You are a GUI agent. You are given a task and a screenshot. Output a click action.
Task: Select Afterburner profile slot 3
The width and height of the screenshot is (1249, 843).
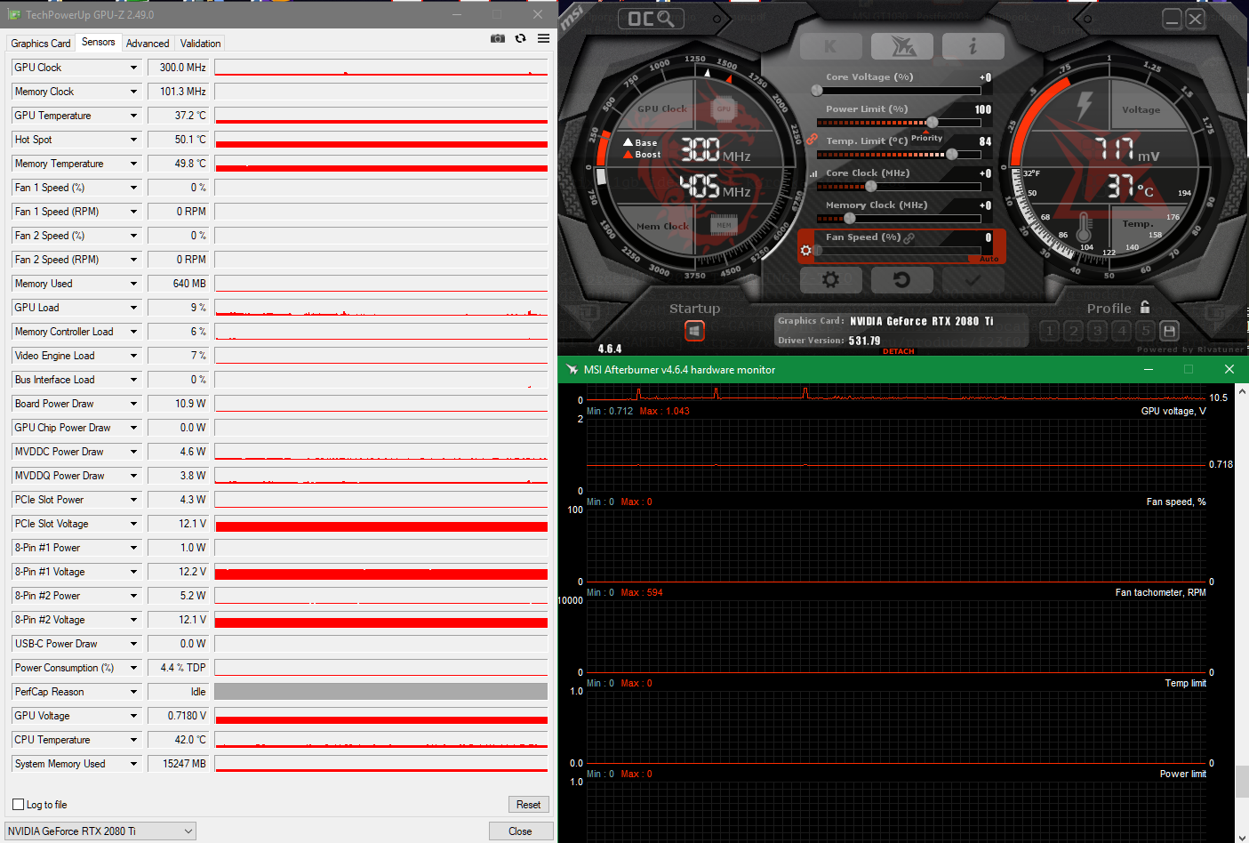[1098, 332]
